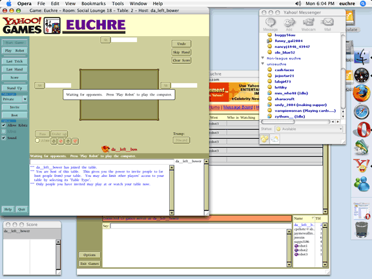Start Webcam from Messenger toolbar
The height and width of the screenshot is (279, 372).
coord(309,25)
